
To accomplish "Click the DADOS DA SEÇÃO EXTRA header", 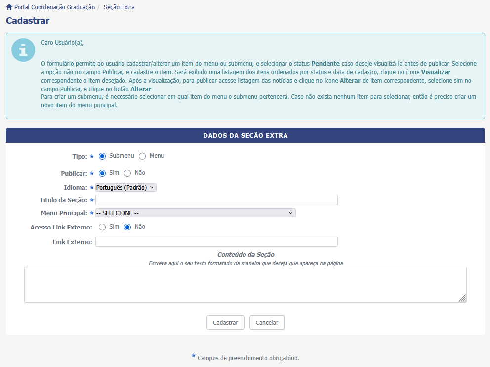I will pyautogui.click(x=245, y=136).
